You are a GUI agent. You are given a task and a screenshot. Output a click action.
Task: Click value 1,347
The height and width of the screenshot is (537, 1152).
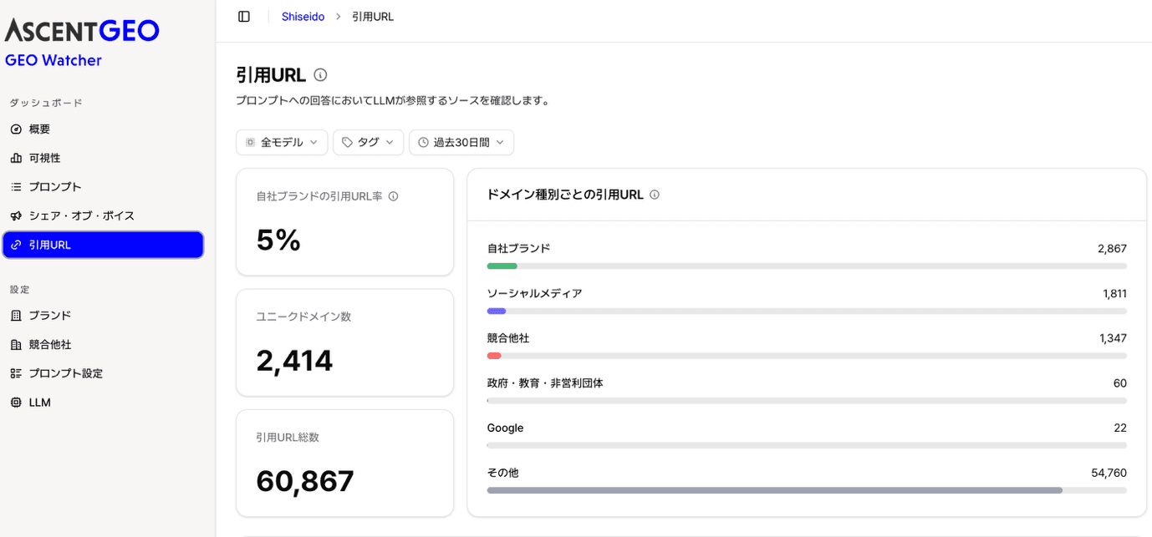click(x=1113, y=338)
